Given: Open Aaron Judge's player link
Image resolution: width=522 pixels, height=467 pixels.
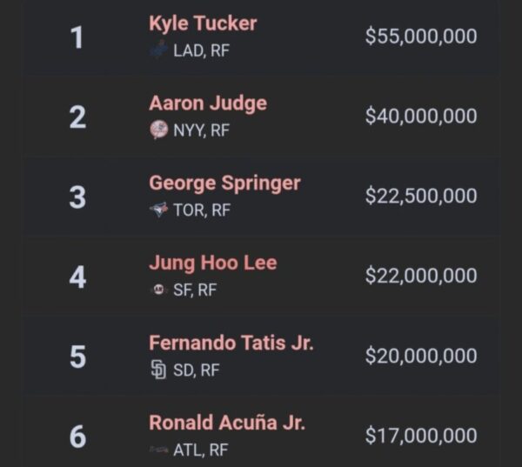Looking at the screenshot, I should click(x=208, y=103).
